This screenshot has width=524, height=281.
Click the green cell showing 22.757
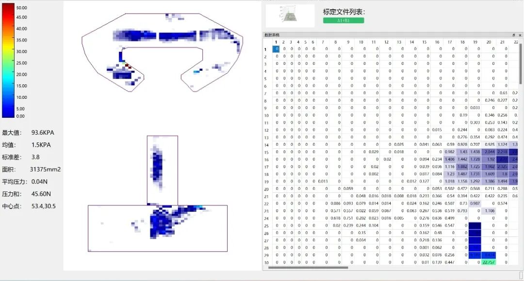tap(489, 262)
